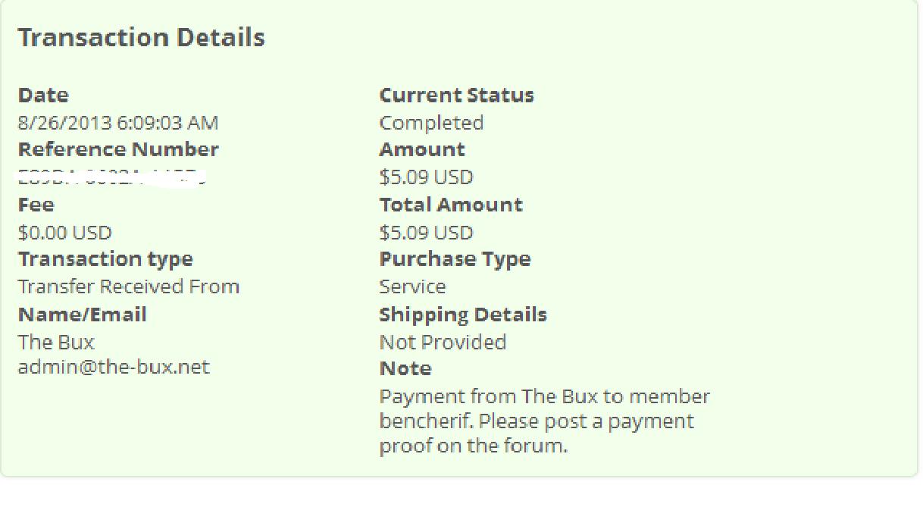Select the Completed status text
This screenshot has height=529, width=923.
coord(431,123)
